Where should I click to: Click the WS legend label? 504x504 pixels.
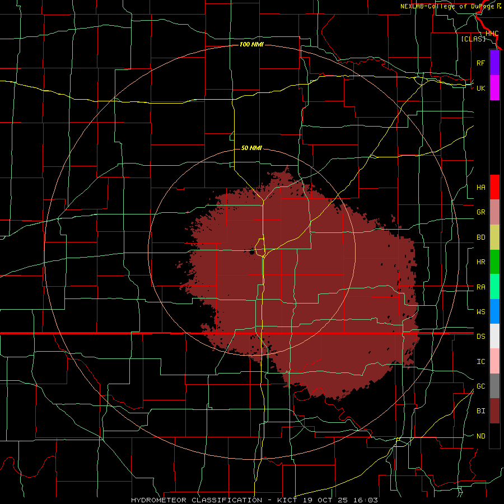tap(480, 312)
